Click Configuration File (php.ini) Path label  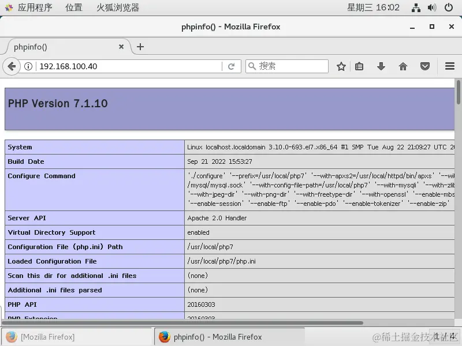click(65, 247)
